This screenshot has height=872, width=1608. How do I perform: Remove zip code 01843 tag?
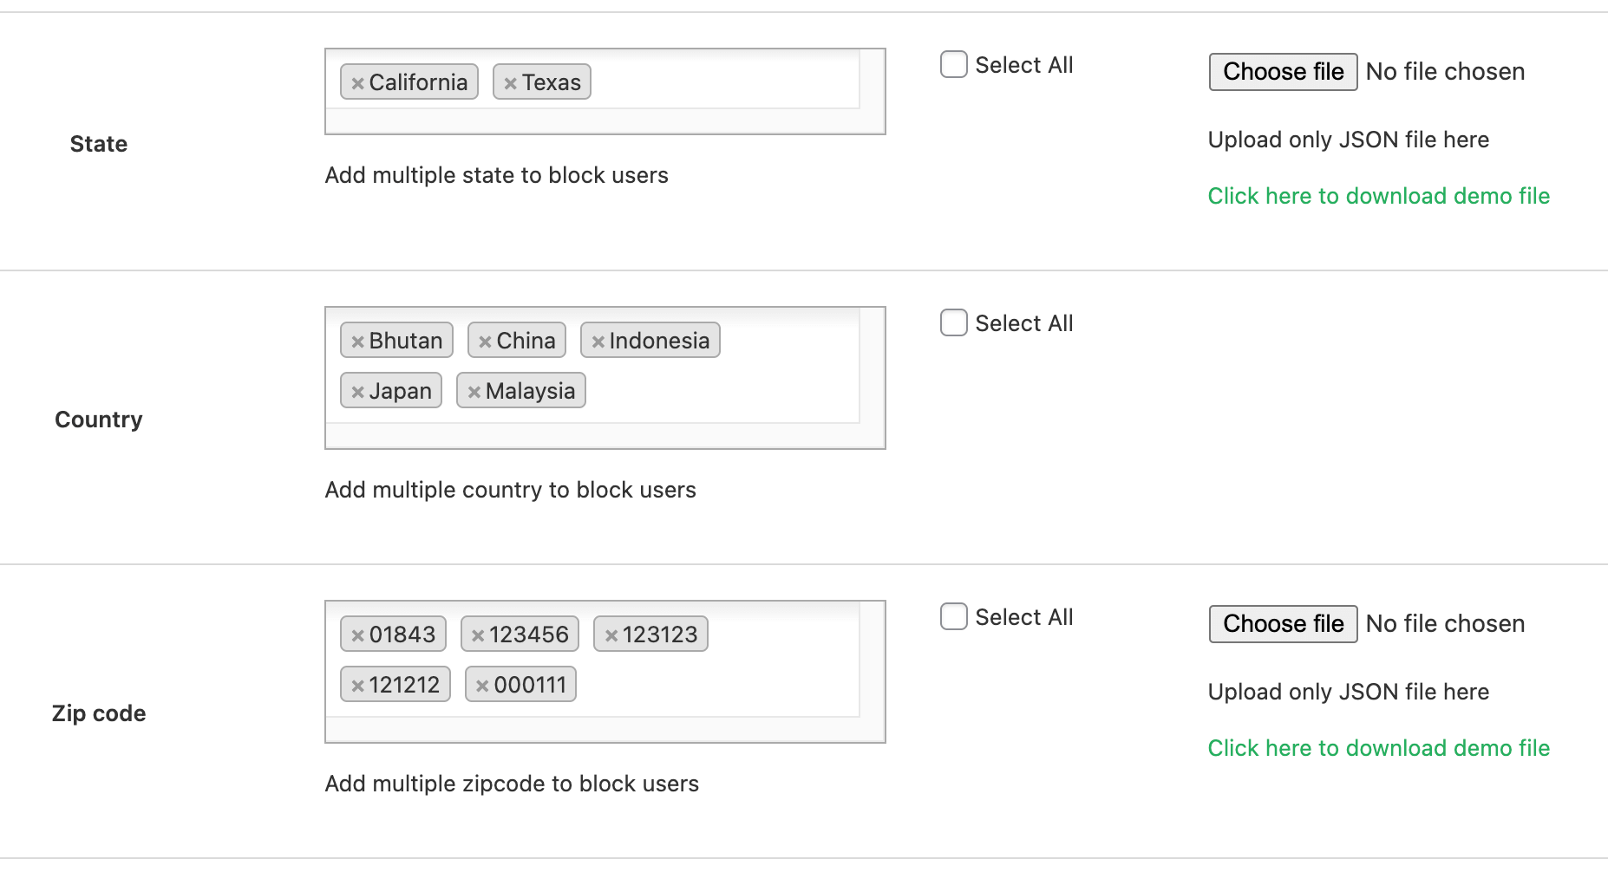(357, 635)
